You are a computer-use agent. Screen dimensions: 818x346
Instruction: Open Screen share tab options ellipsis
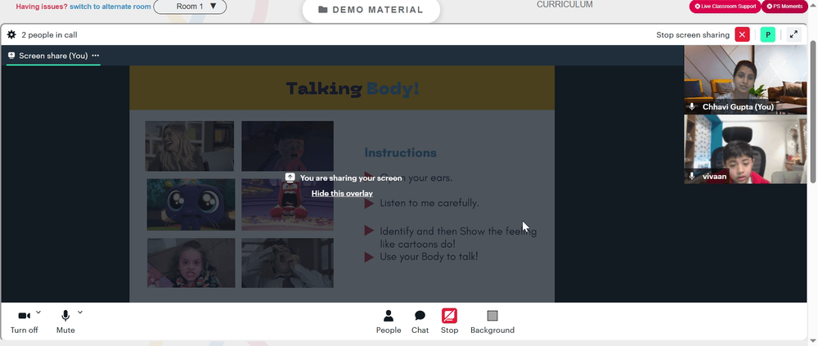(x=96, y=56)
